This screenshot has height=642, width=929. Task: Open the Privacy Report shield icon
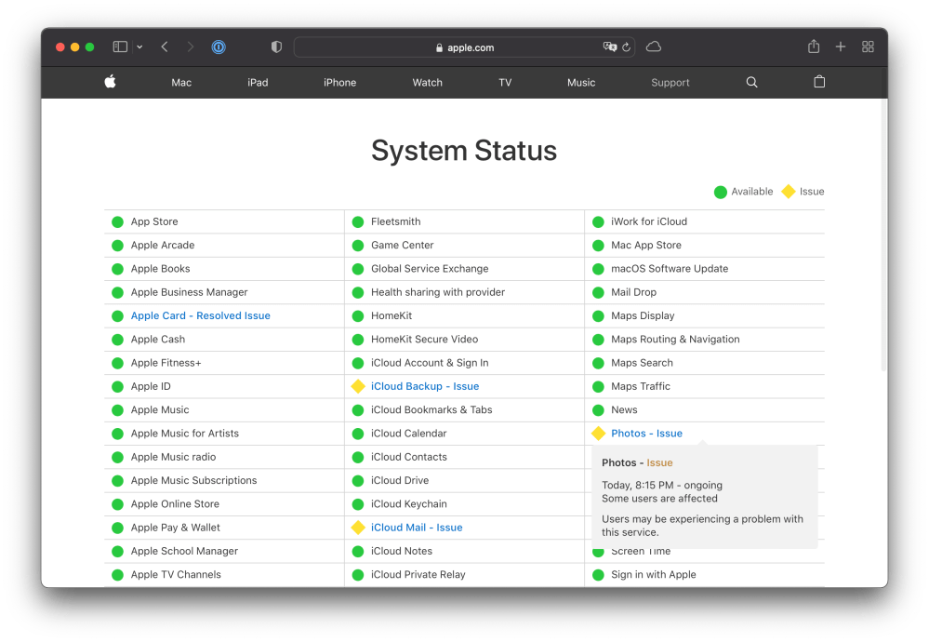(x=276, y=47)
